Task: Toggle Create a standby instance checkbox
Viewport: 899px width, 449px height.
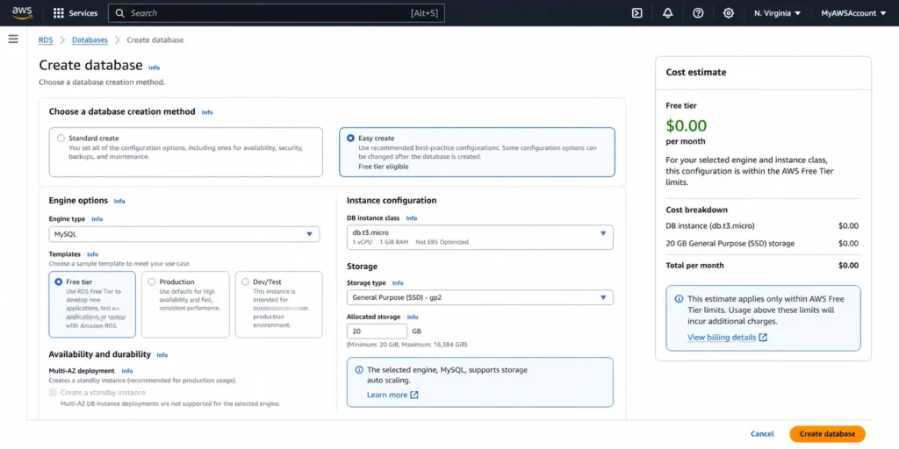Action: (54, 392)
